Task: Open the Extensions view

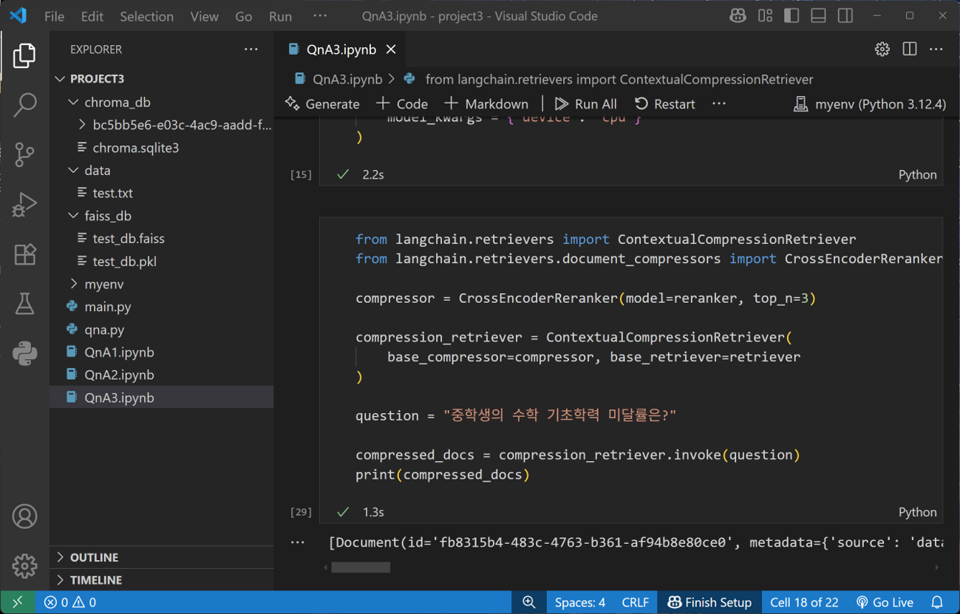Action: tap(24, 254)
